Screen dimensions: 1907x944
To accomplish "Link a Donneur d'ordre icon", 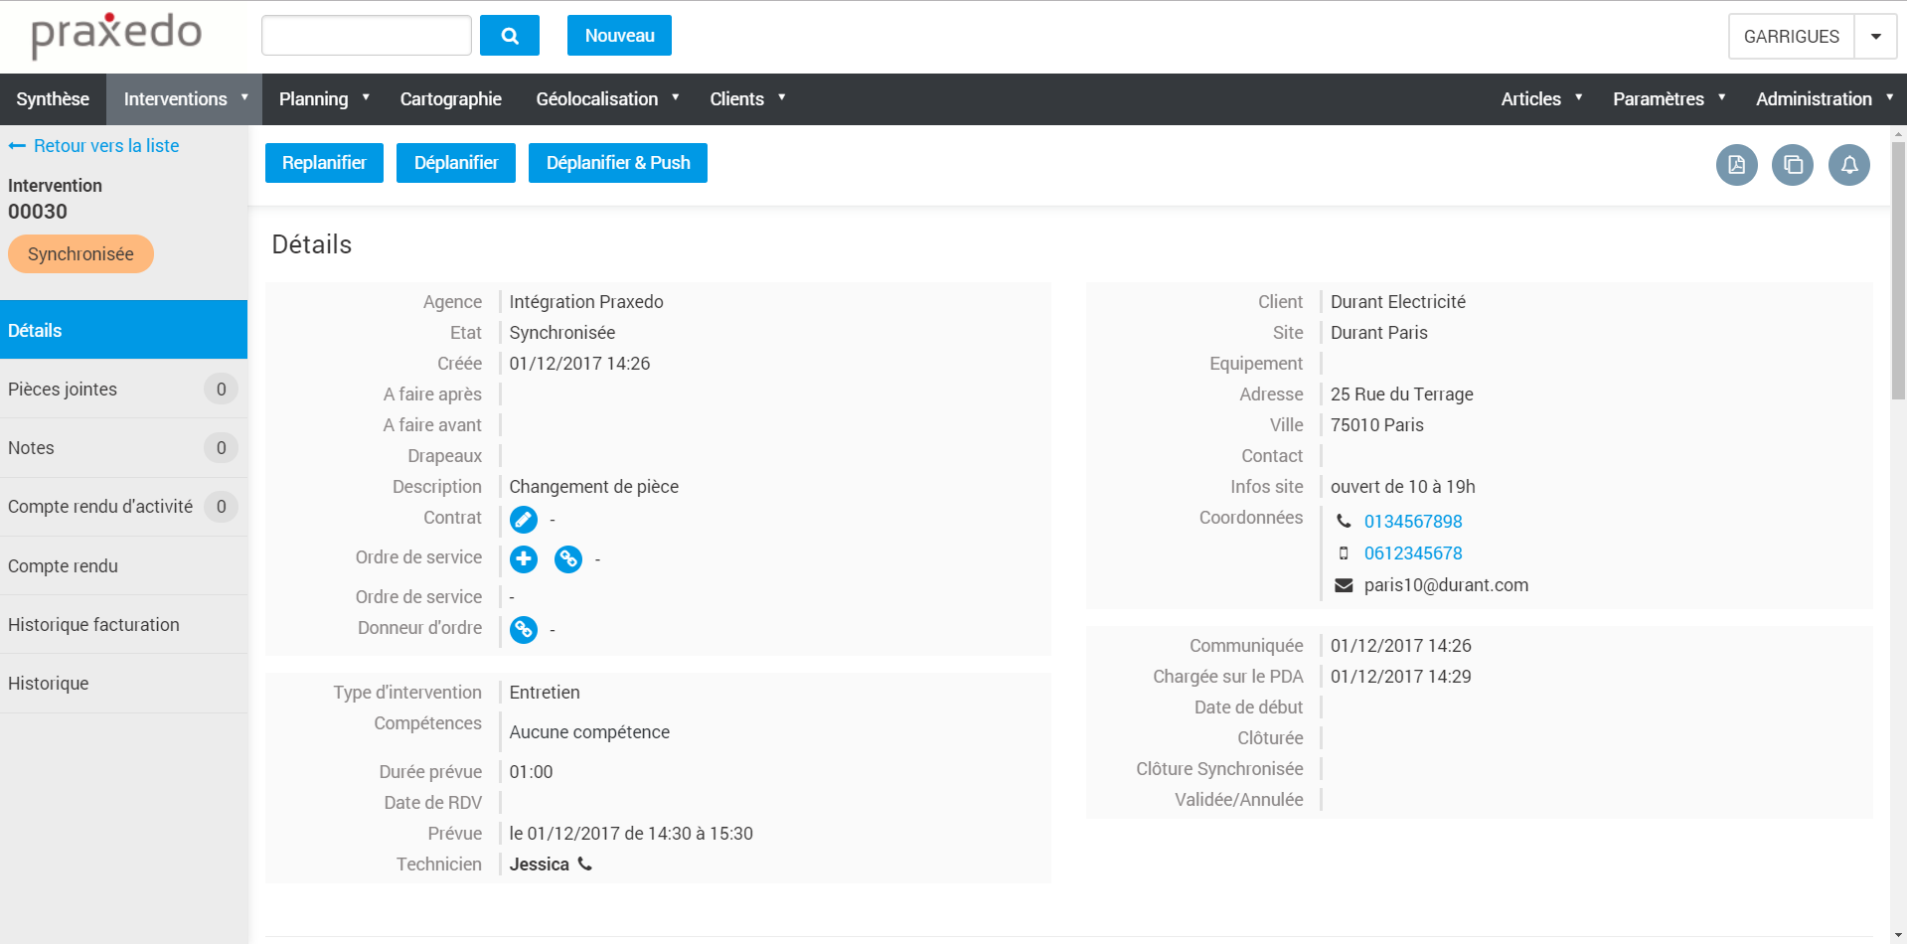I will tap(524, 629).
